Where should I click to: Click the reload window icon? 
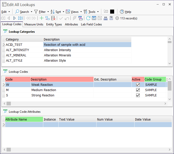click(94, 18)
